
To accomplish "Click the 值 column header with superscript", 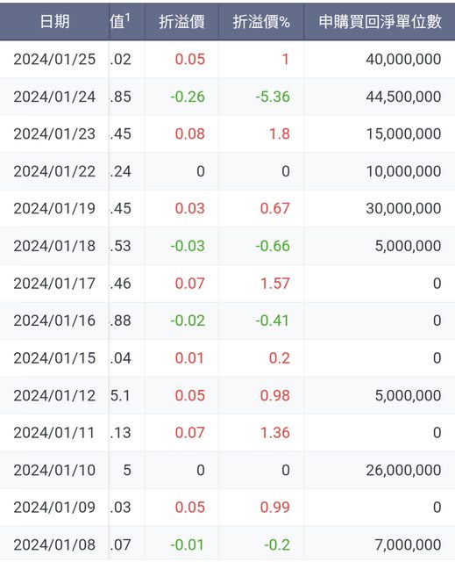I will coord(120,21).
